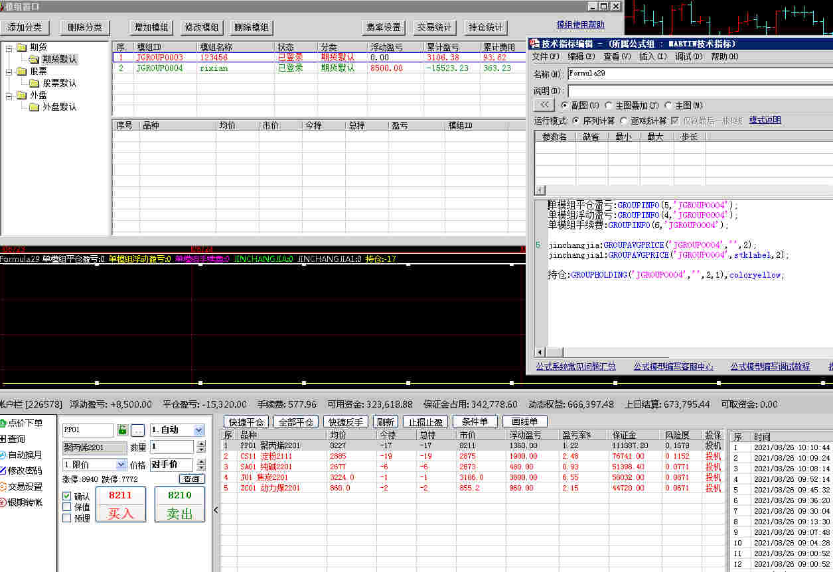Click the collapse arrow left of positions table
Viewport: 833px width, 572px height.
coord(216,510)
